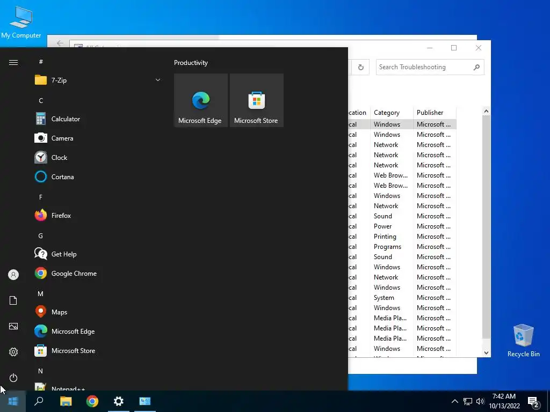Viewport: 550px width, 412px height.
Task: Select the row with Programs category
Action: (402, 247)
